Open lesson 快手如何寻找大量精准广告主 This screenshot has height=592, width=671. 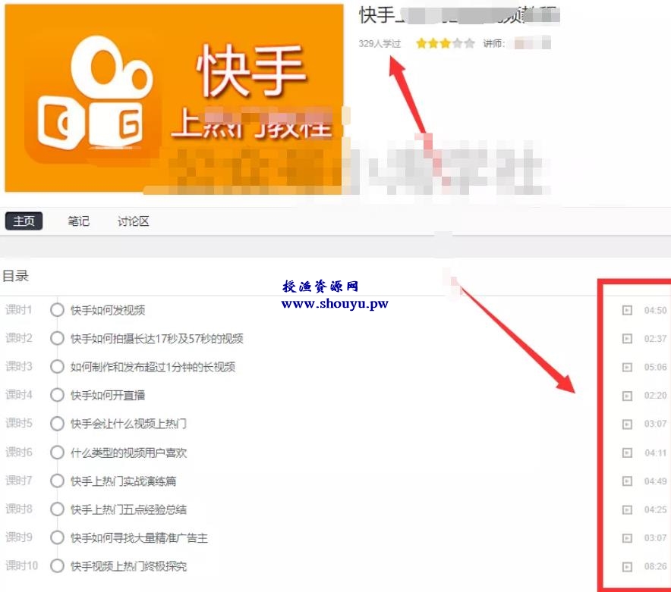point(139,537)
